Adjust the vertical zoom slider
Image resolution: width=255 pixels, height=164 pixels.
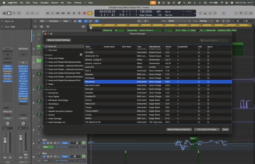pos(238,21)
